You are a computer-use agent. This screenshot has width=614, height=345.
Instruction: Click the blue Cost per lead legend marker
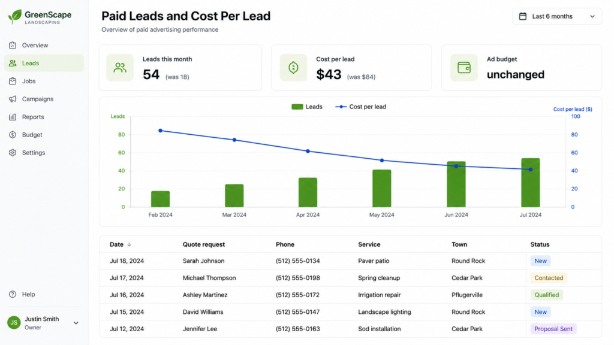[341, 107]
